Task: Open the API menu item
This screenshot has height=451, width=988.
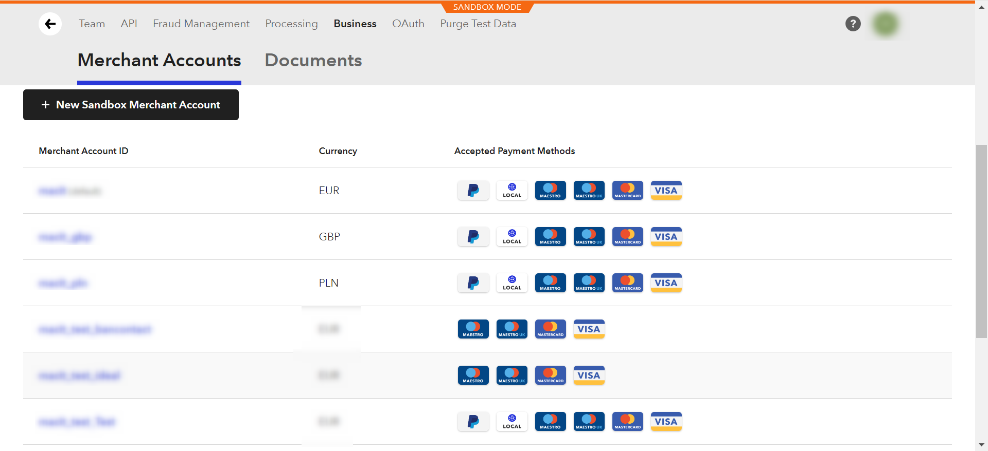Action: (129, 24)
